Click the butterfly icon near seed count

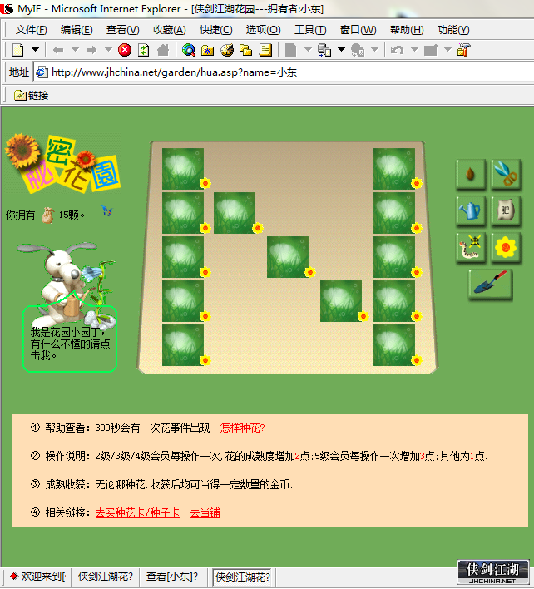tap(107, 210)
